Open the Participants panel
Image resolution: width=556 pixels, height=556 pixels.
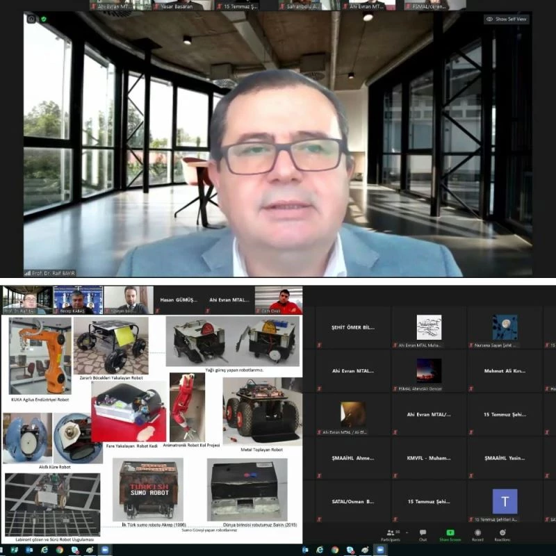(x=390, y=534)
